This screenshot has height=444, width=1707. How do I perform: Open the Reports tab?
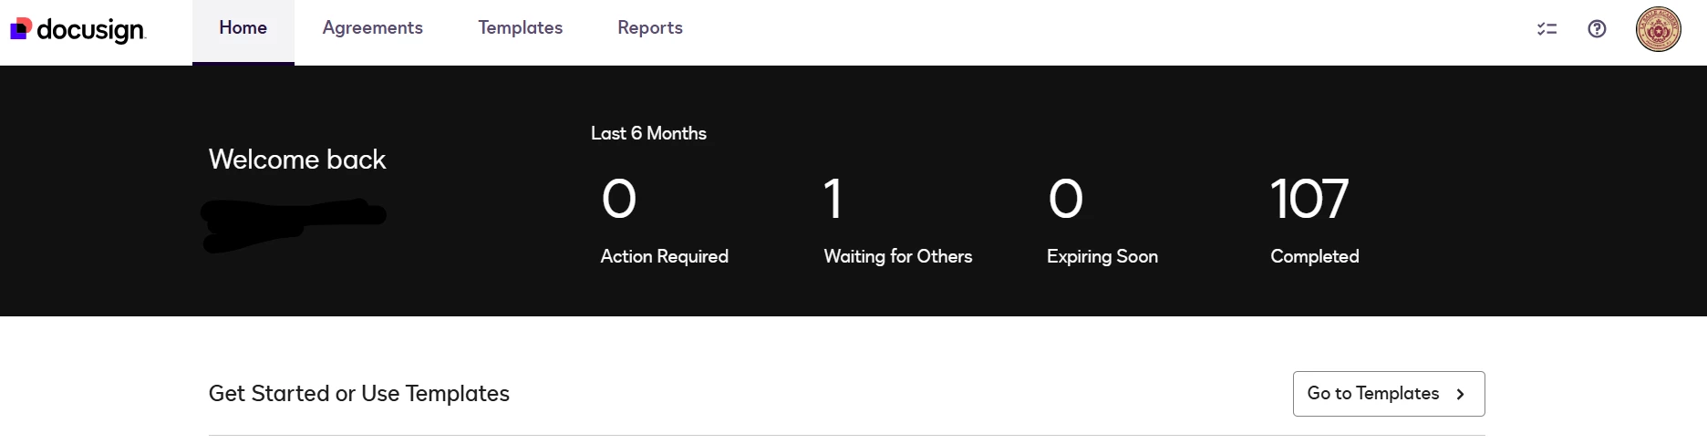(x=650, y=28)
